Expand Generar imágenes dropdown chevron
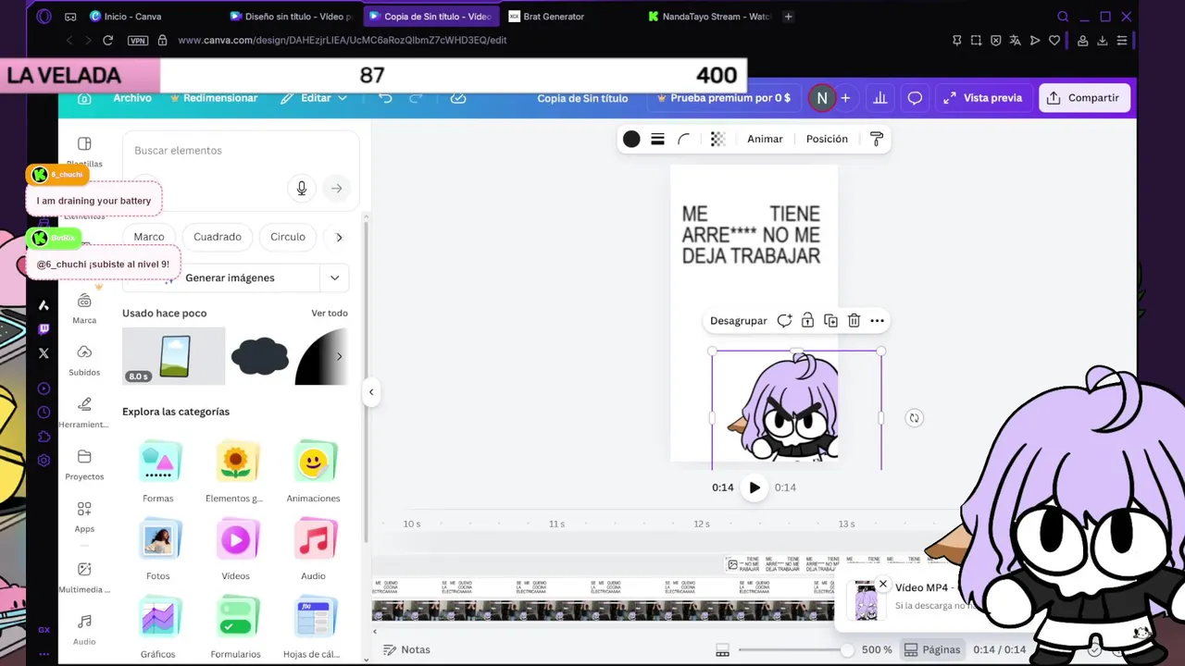This screenshot has width=1185, height=666. point(333,277)
